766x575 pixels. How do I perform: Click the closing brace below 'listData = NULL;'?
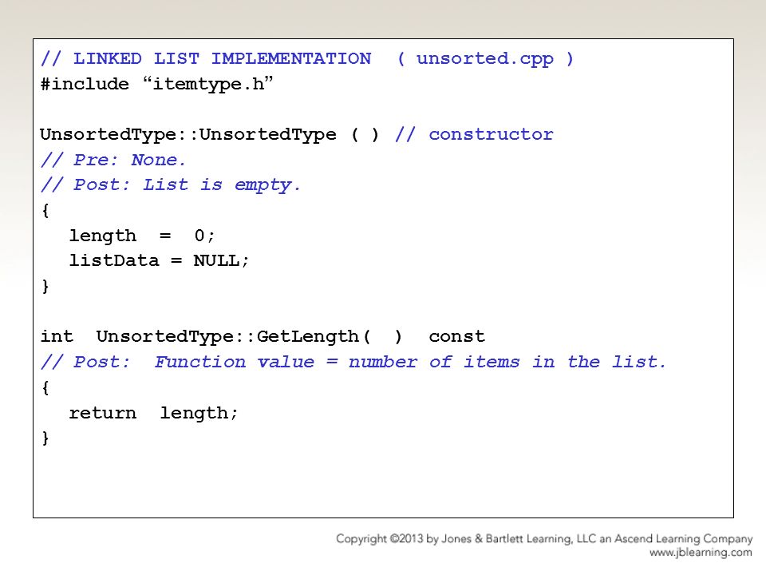coord(45,286)
